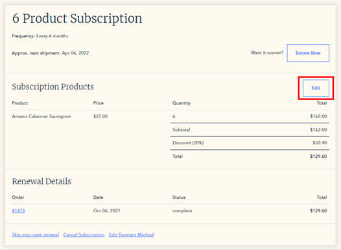Edit the subscription products
Viewport: 341px width, 250px height.
[316, 88]
